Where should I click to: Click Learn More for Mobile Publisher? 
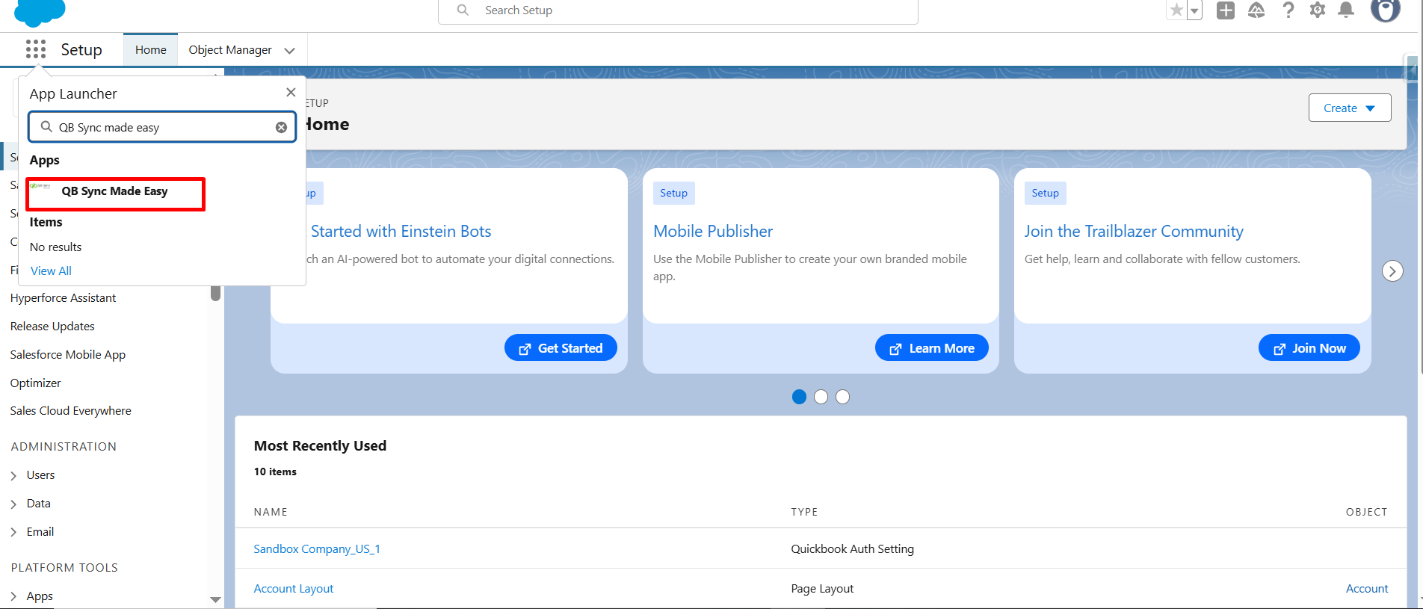(x=932, y=348)
